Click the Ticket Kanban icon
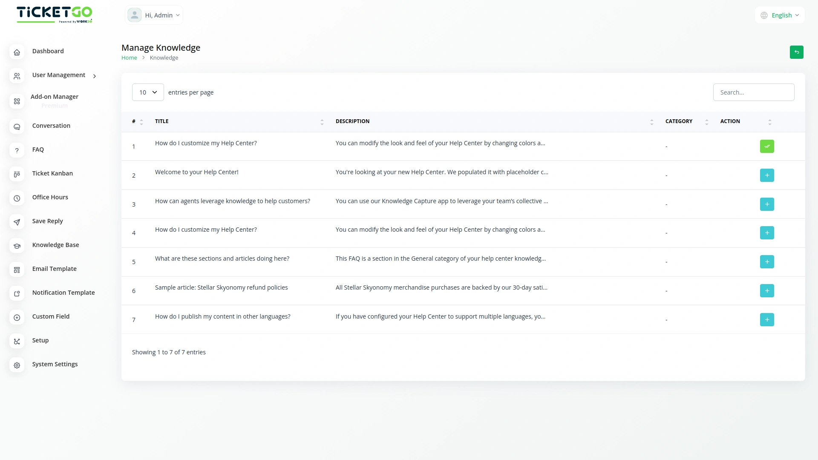 [17, 174]
